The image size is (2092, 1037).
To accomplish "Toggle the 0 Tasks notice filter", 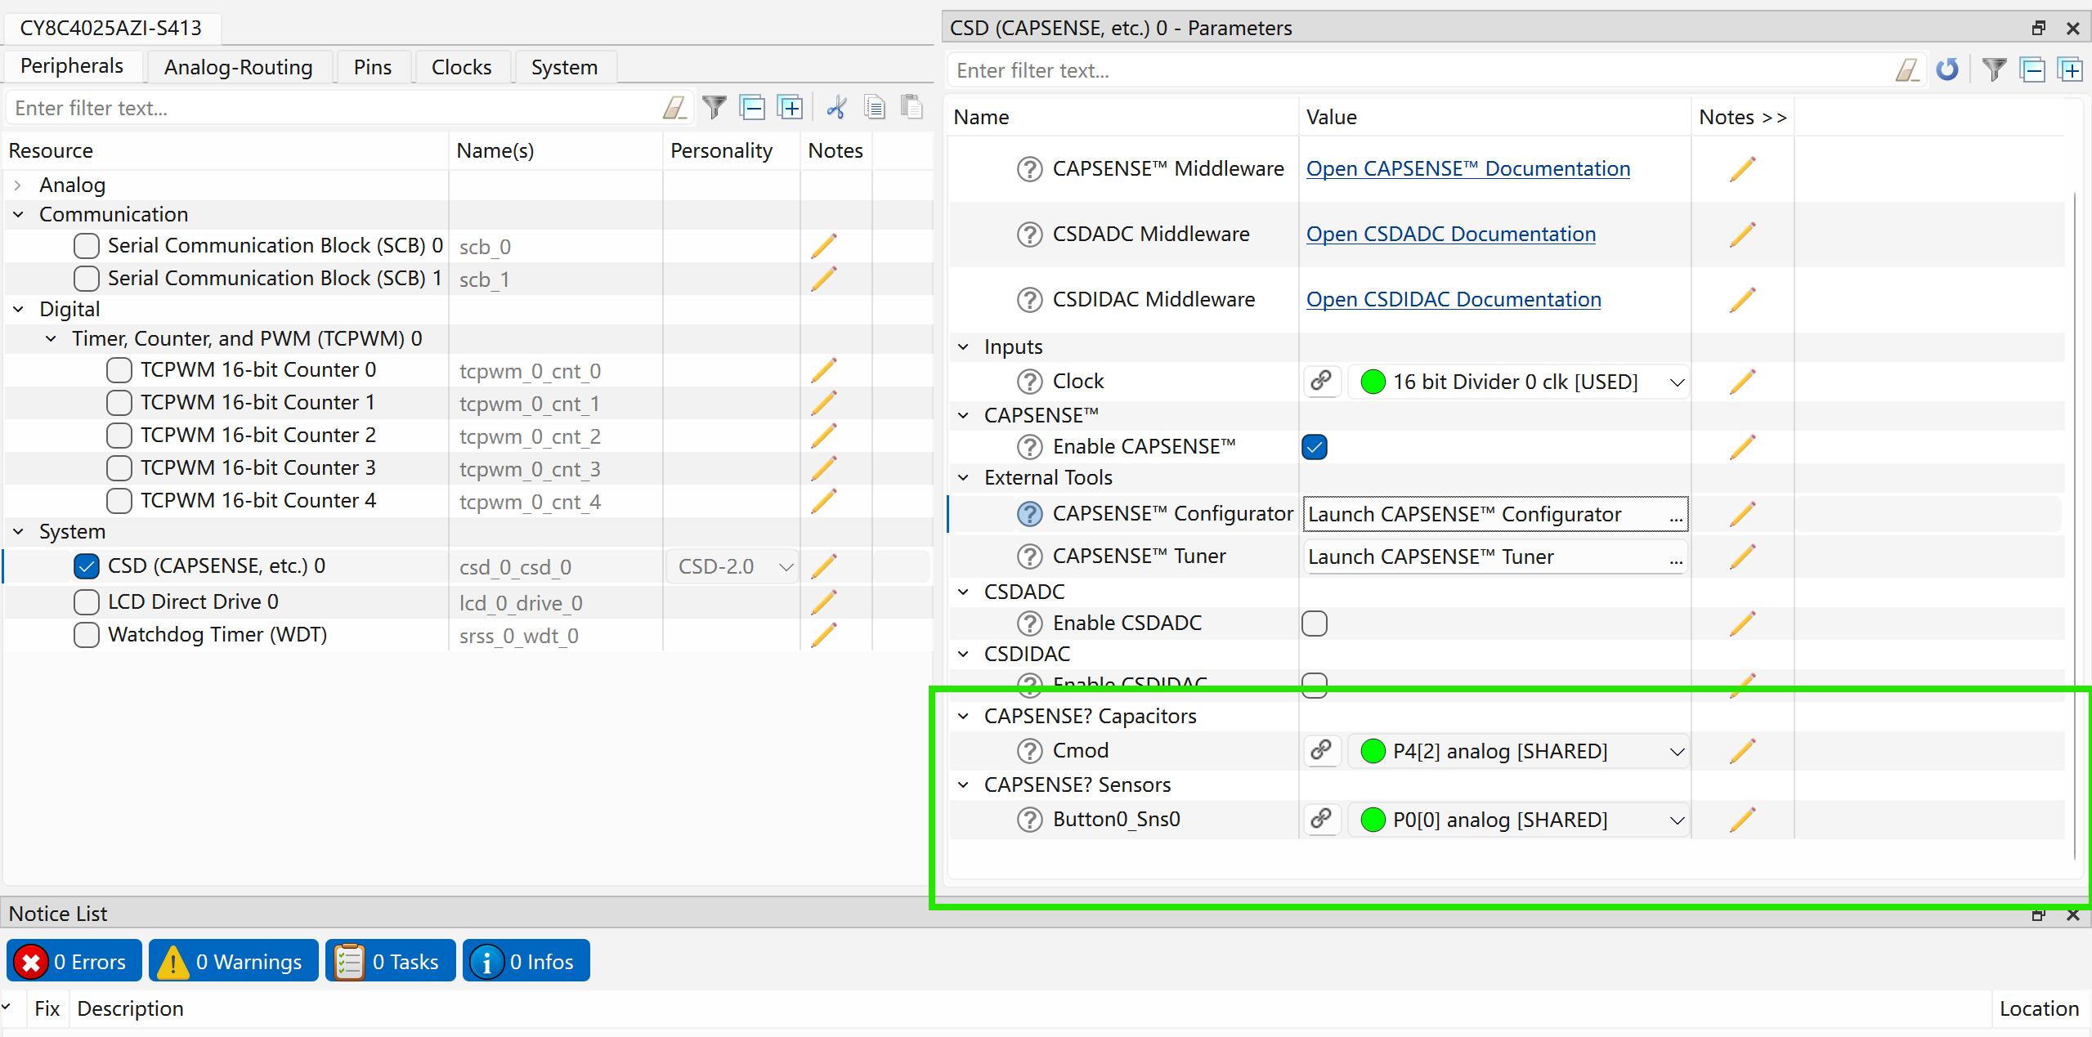I will [391, 962].
